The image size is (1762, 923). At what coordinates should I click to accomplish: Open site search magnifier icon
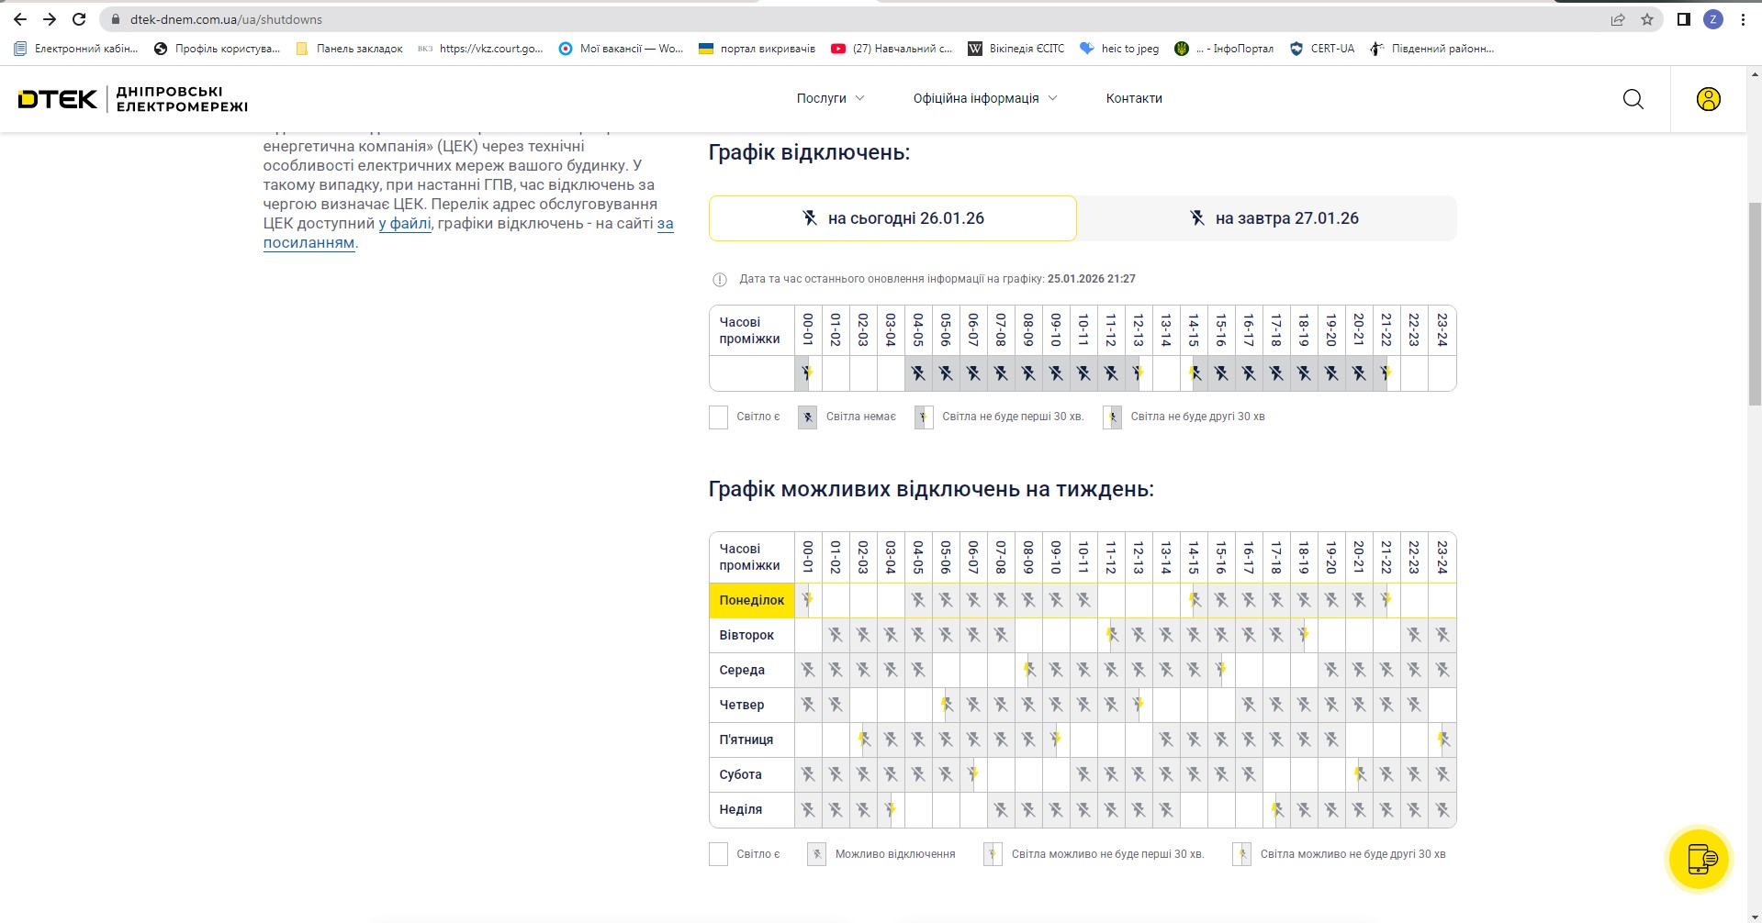pyautogui.click(x=1633, y=99)
